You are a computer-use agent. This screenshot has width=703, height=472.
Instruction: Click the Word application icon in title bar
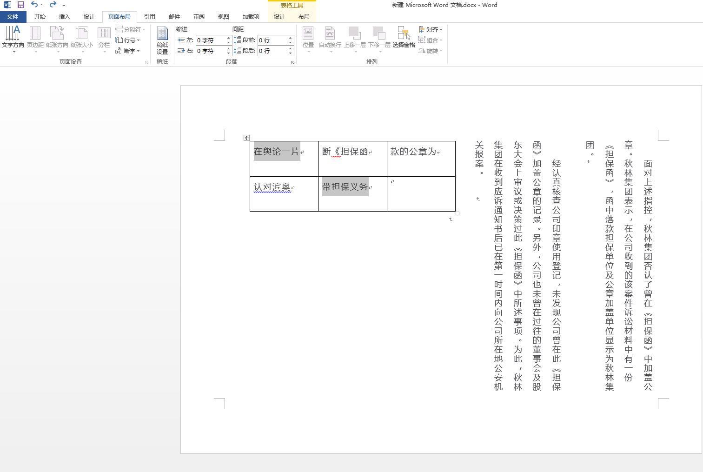(x=7, y=5)
